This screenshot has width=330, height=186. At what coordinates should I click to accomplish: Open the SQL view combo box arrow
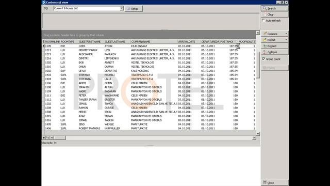tap(122, 8)
